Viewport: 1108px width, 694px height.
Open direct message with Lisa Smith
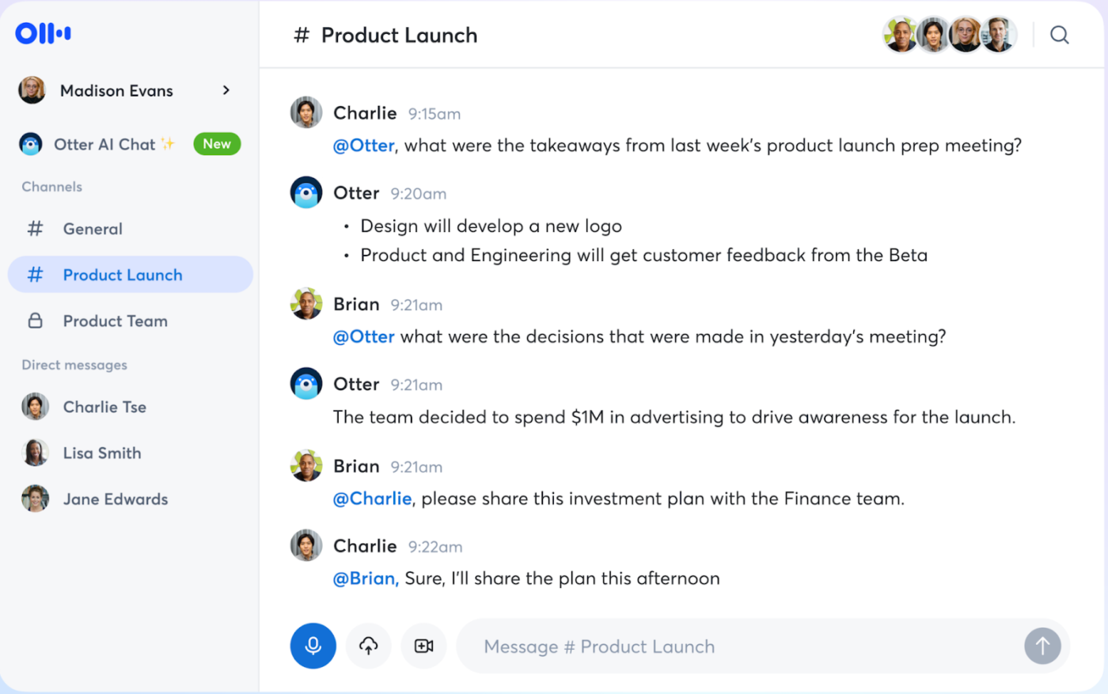click(x=102, y=453)
